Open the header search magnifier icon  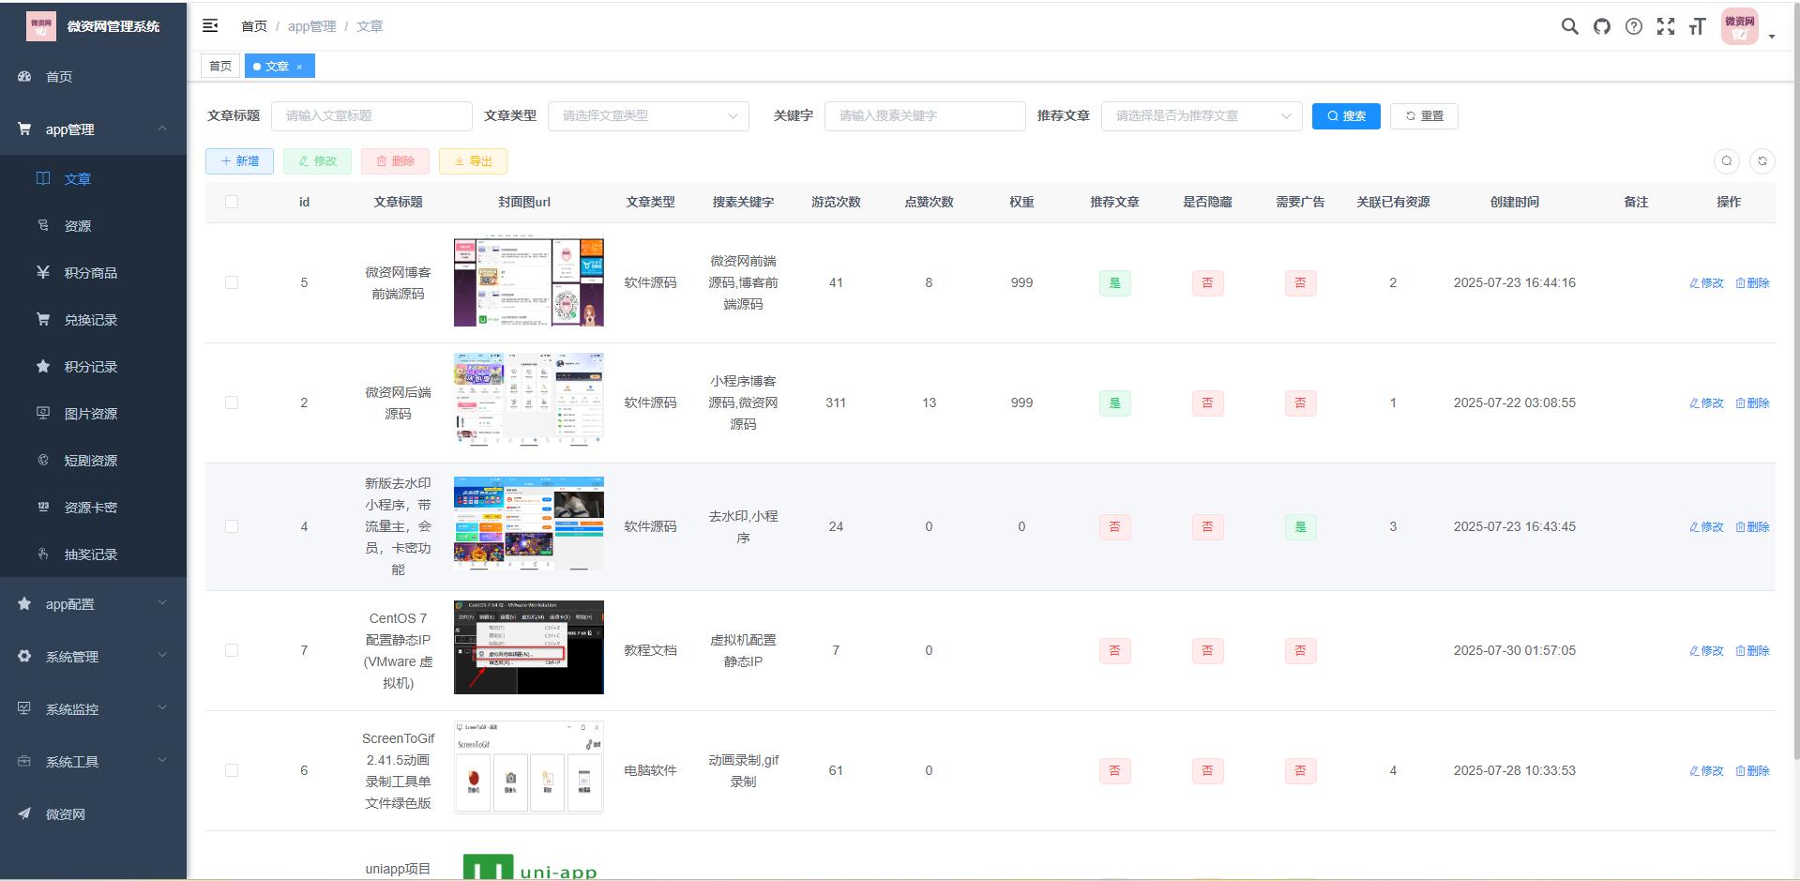pyautogui.click(x=1569, y=26)
